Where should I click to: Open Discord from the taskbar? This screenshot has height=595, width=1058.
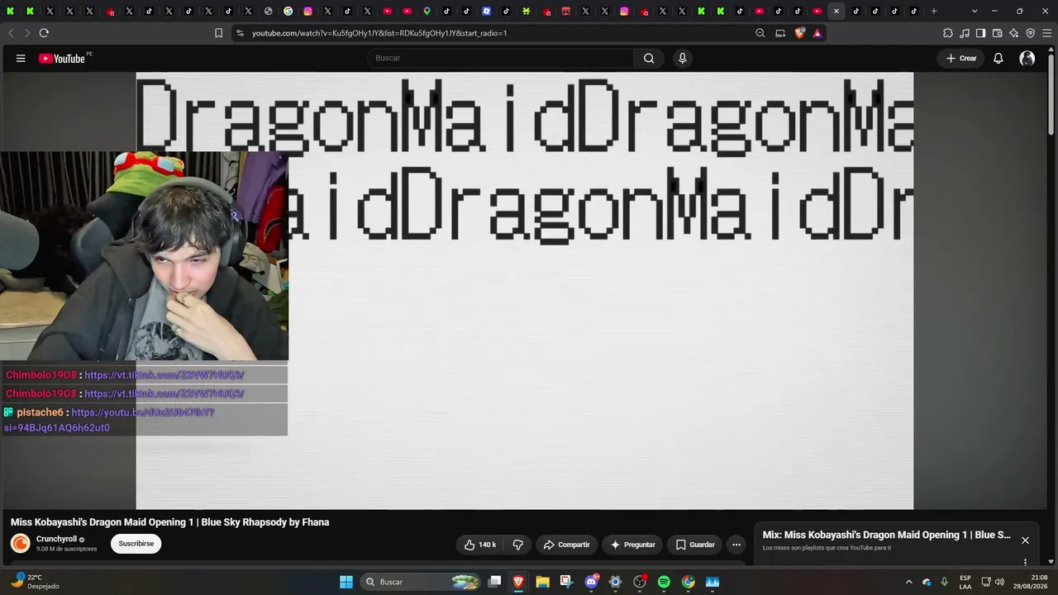click(591, 582)
